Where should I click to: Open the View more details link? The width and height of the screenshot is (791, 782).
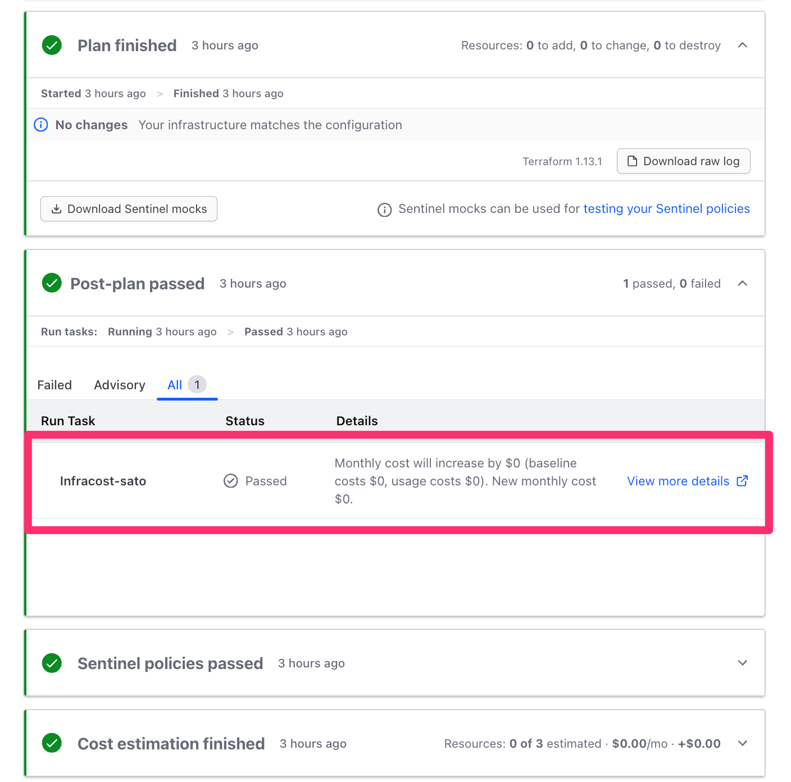point(678,481)
